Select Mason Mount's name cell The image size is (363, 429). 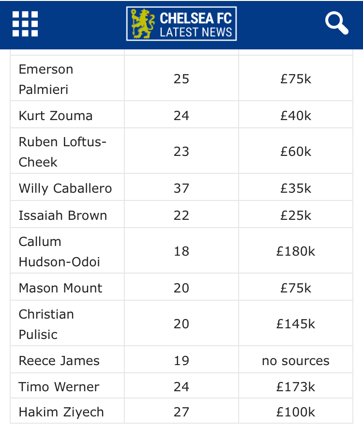click(x=60, y=288)
